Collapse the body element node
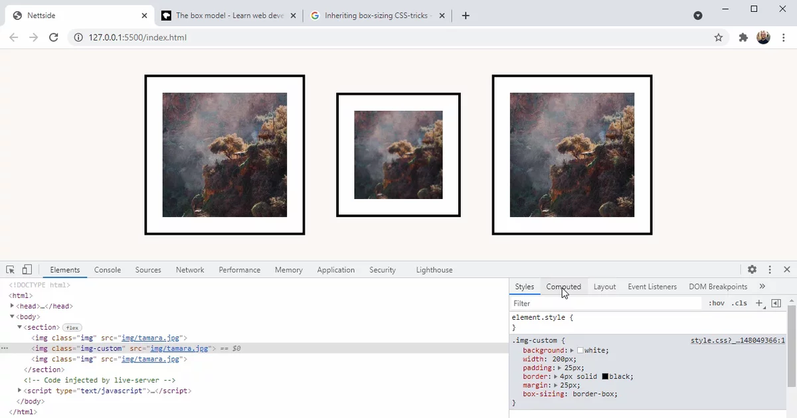The height and width of the screenshot is (418, 797). [x=12, y=316]
